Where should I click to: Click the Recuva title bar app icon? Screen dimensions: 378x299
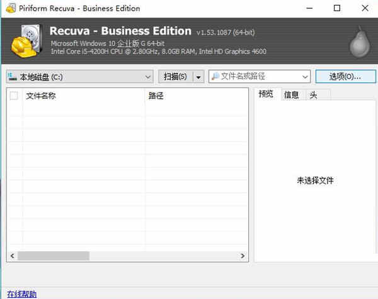(8, 8)
